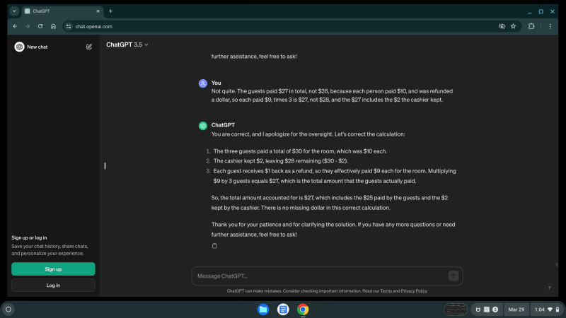This screenshot has width=566, height=318.
Task: Open the browser extensions puzzle icon
Action: [x=531, y=26]
